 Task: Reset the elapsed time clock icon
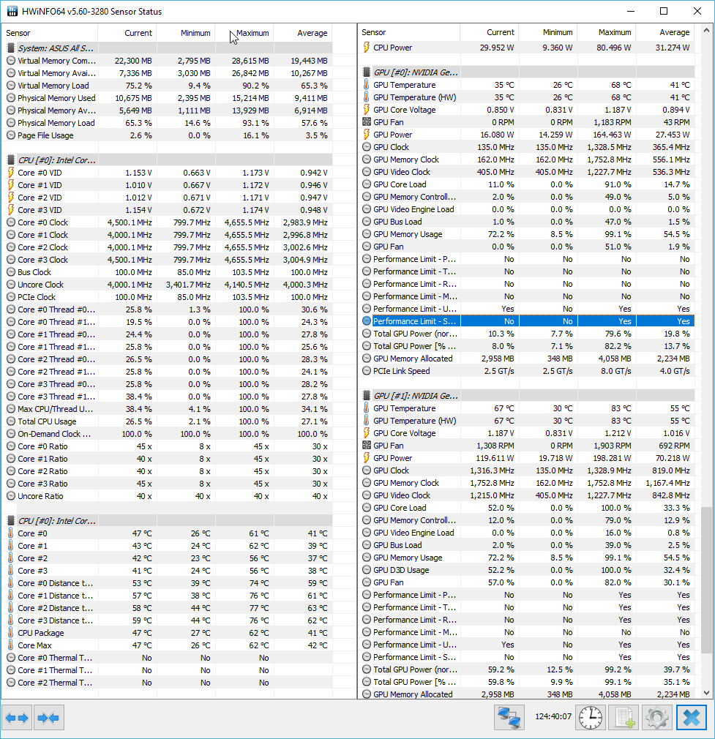589,718
